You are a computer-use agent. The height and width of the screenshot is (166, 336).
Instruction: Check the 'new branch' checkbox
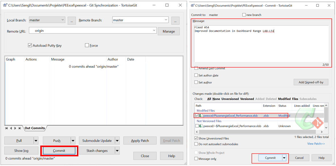pos(244,15)
